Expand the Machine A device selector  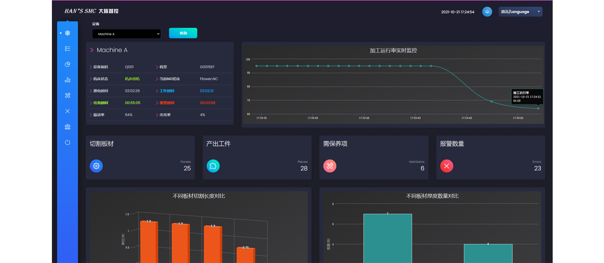[126, 34]
